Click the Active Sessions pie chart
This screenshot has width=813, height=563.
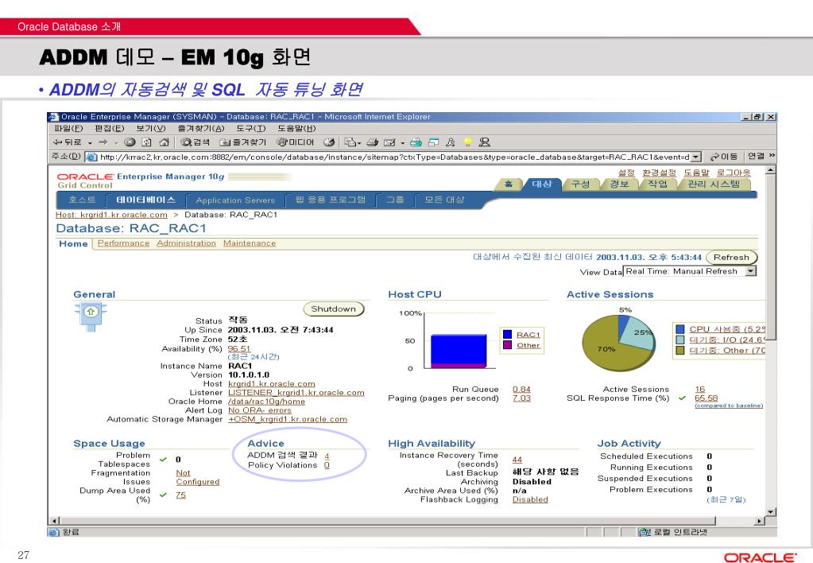[617, 343]
